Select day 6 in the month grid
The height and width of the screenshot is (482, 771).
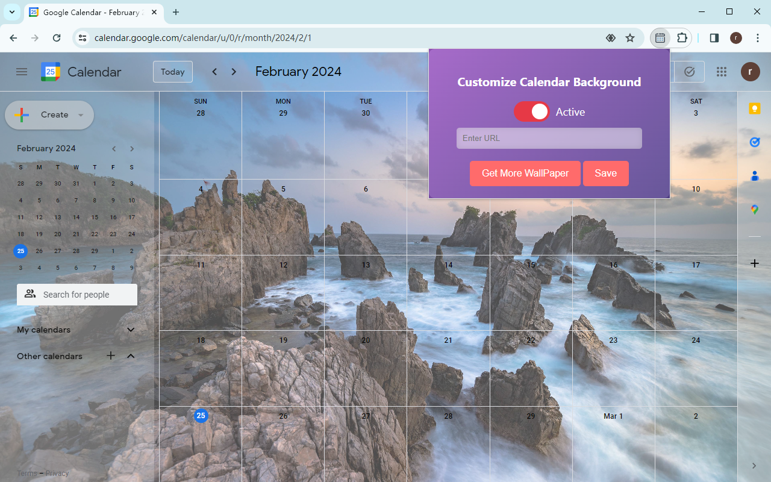(x=366, y=189)
